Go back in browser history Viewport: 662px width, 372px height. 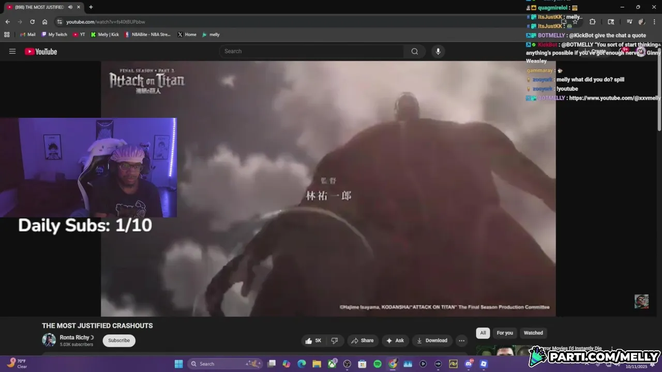7,22
